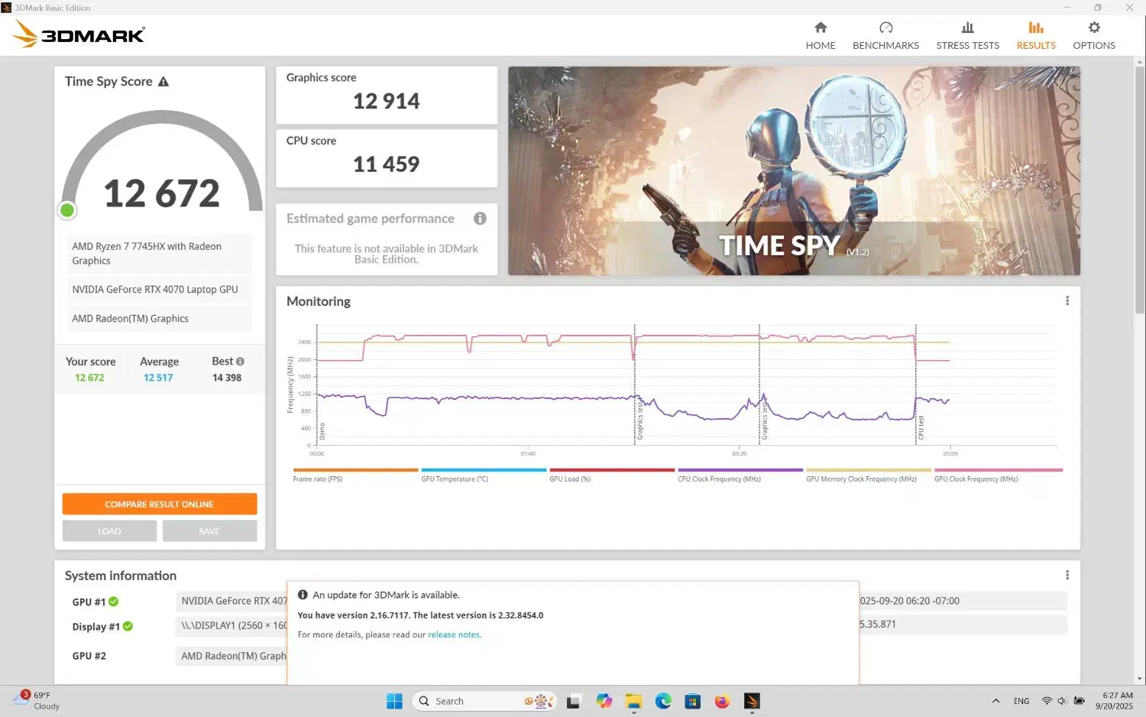The height and width of the screenshot is (717, 1146).
Task: Click the Windows taskbar Search box
Action: (474, 701)
